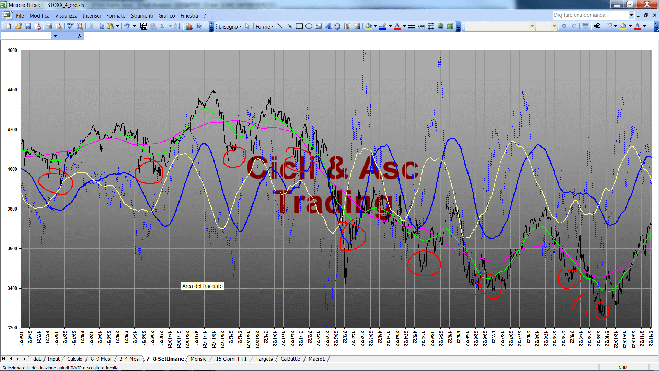Select the Rectangle drawing tool
Viewport: 659px width, 371px height.
pyautogui.click(x=299, y=26)
